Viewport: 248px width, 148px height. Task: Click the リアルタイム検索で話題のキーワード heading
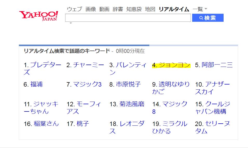[67, 51]
